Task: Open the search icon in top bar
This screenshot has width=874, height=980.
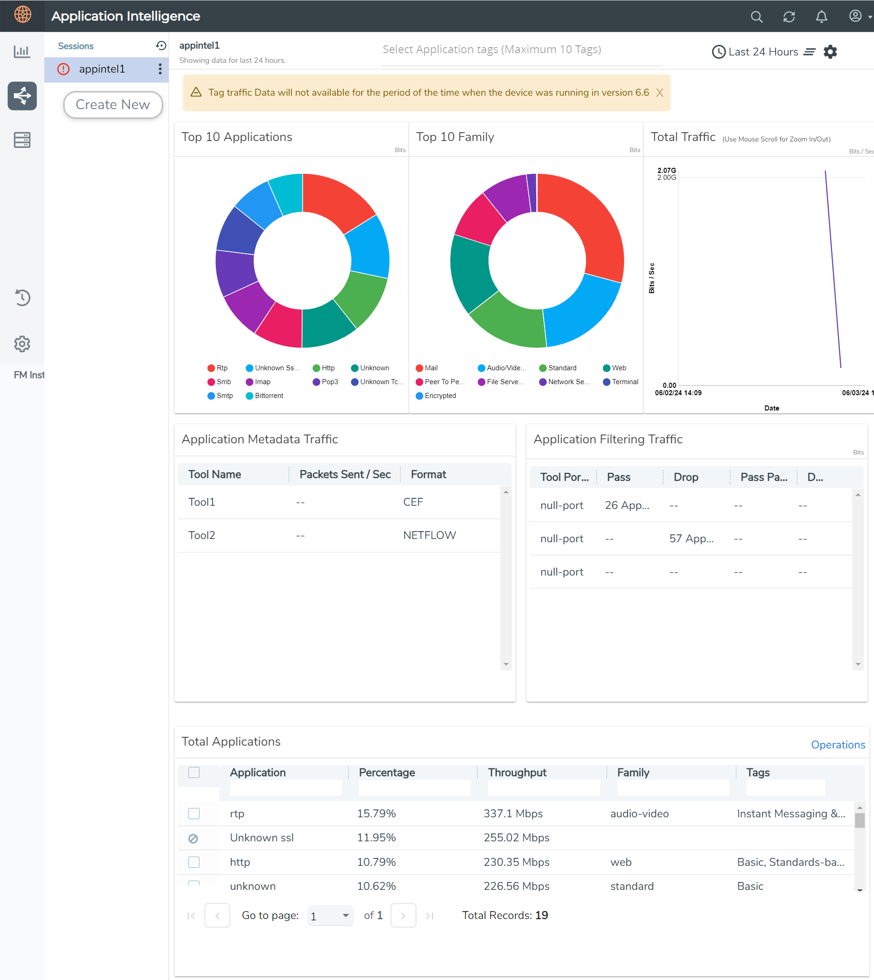Action: click(756, 17)
